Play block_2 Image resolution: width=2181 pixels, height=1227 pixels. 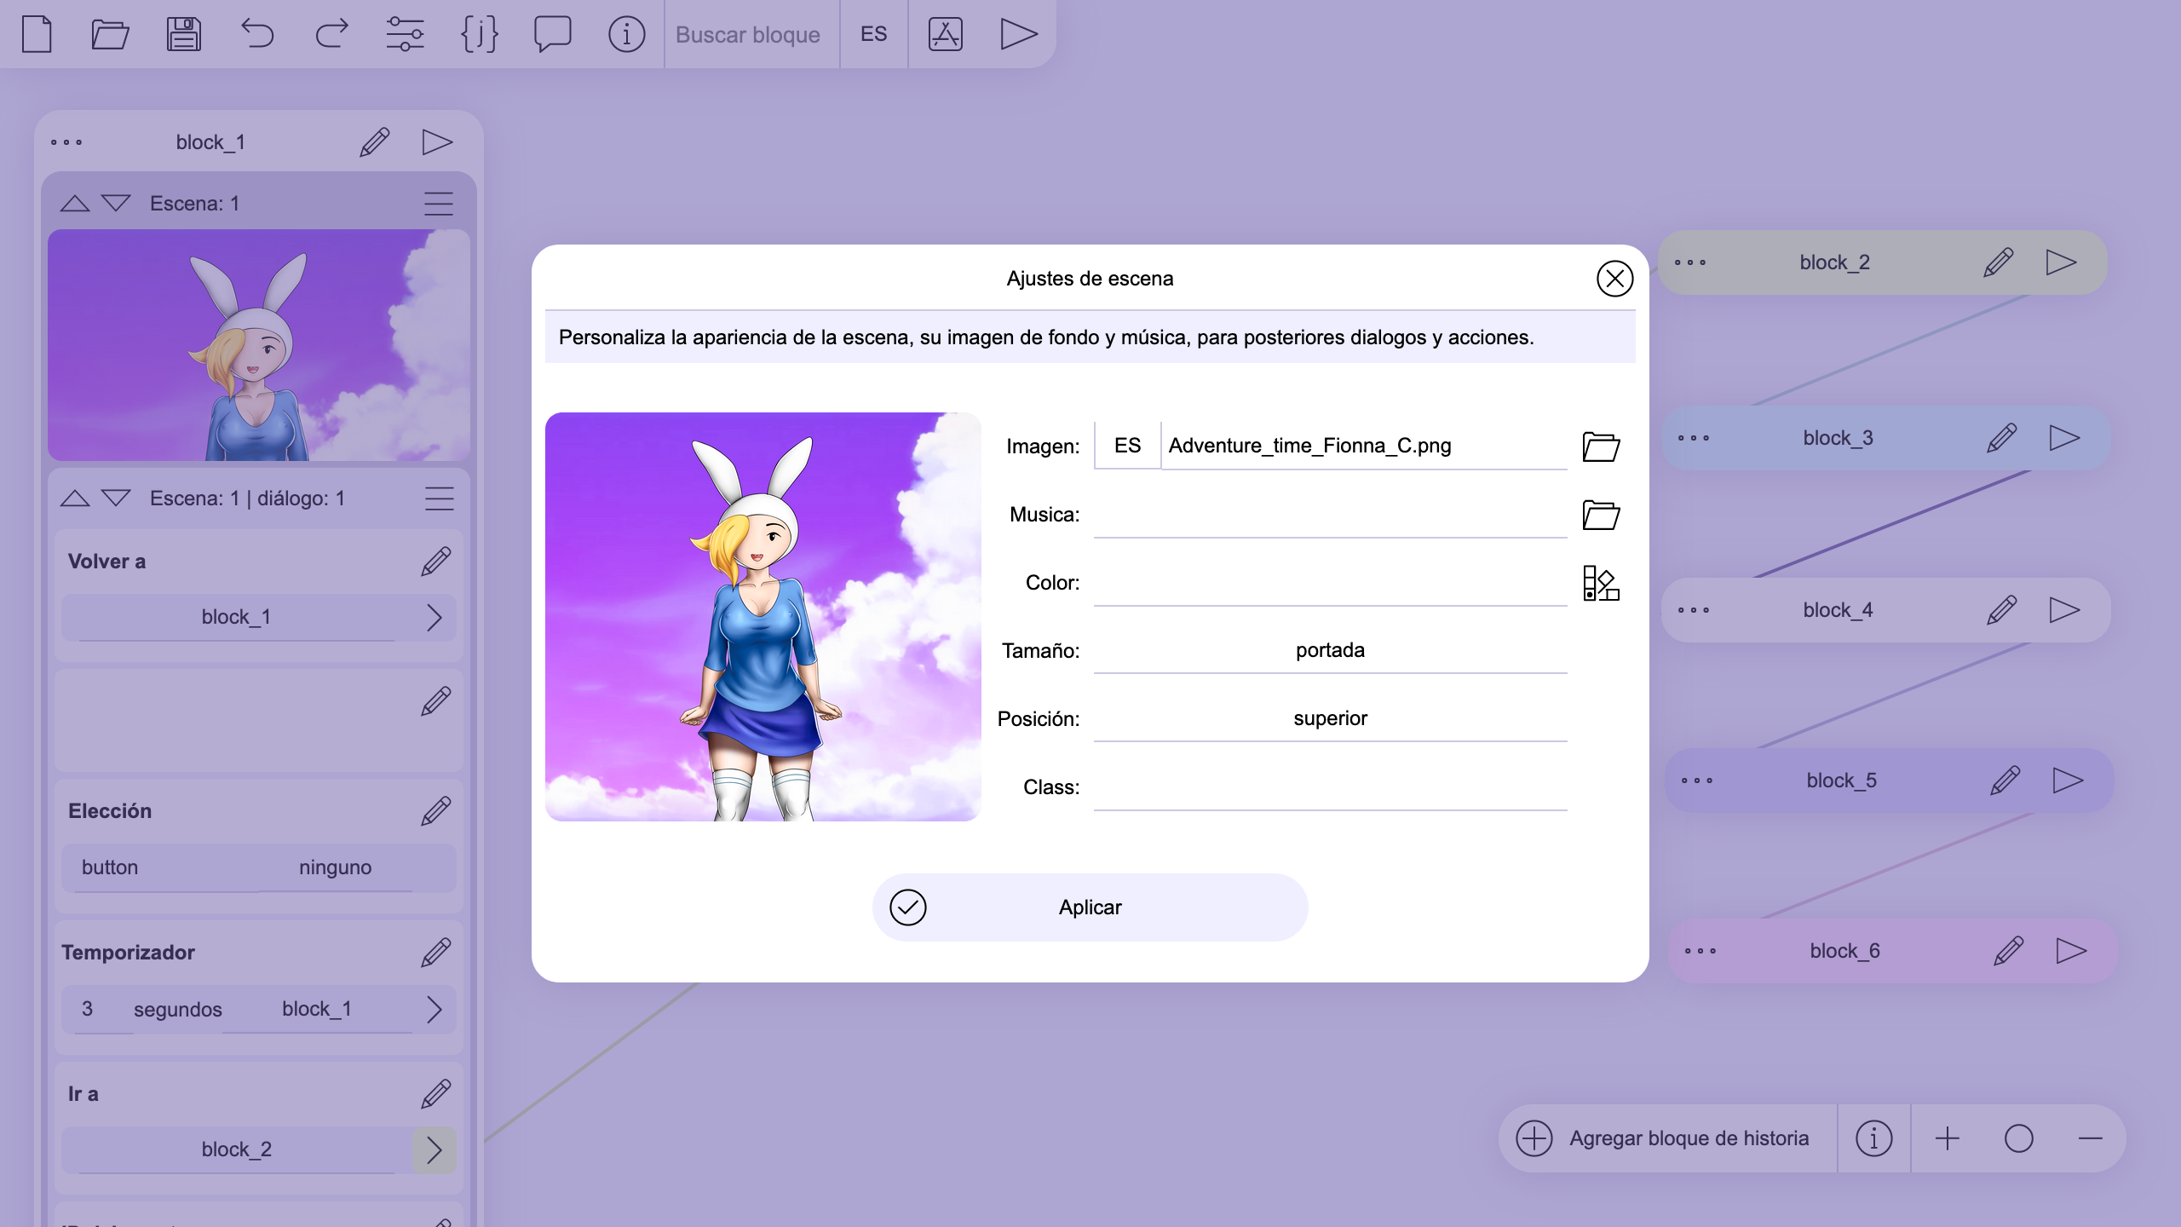[x=2061, y=262]
